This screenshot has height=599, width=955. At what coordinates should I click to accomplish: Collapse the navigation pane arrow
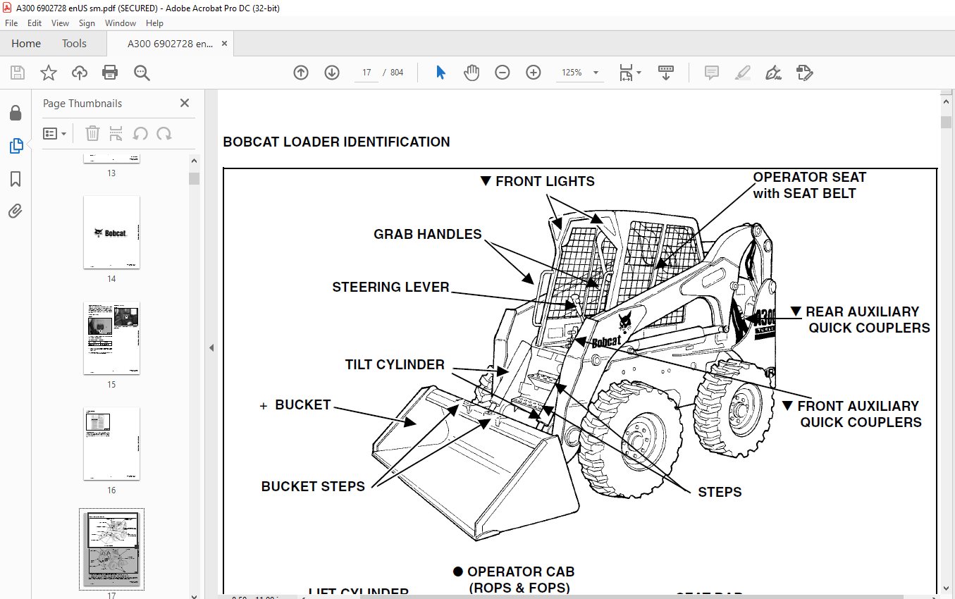coord(211,347)
